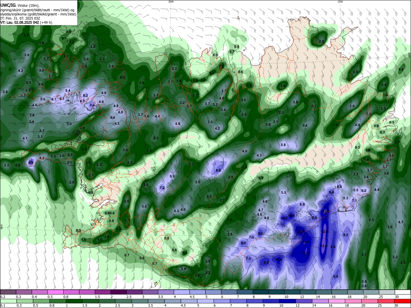411x308 pixels.
Task: Click the 10.3 precipitation value
Action: [x=284, y=218]
